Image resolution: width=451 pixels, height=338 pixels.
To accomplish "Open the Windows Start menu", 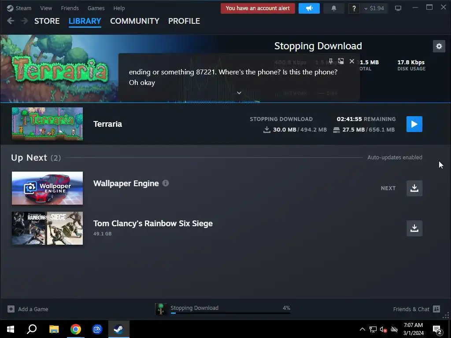I will pos(11,329).
